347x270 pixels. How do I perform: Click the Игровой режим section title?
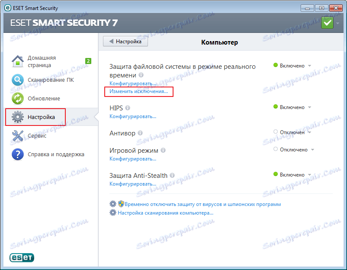point(134,151)
